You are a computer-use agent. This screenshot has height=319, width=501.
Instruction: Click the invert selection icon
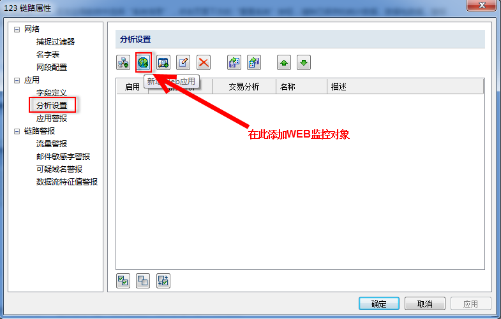[163, 281]
